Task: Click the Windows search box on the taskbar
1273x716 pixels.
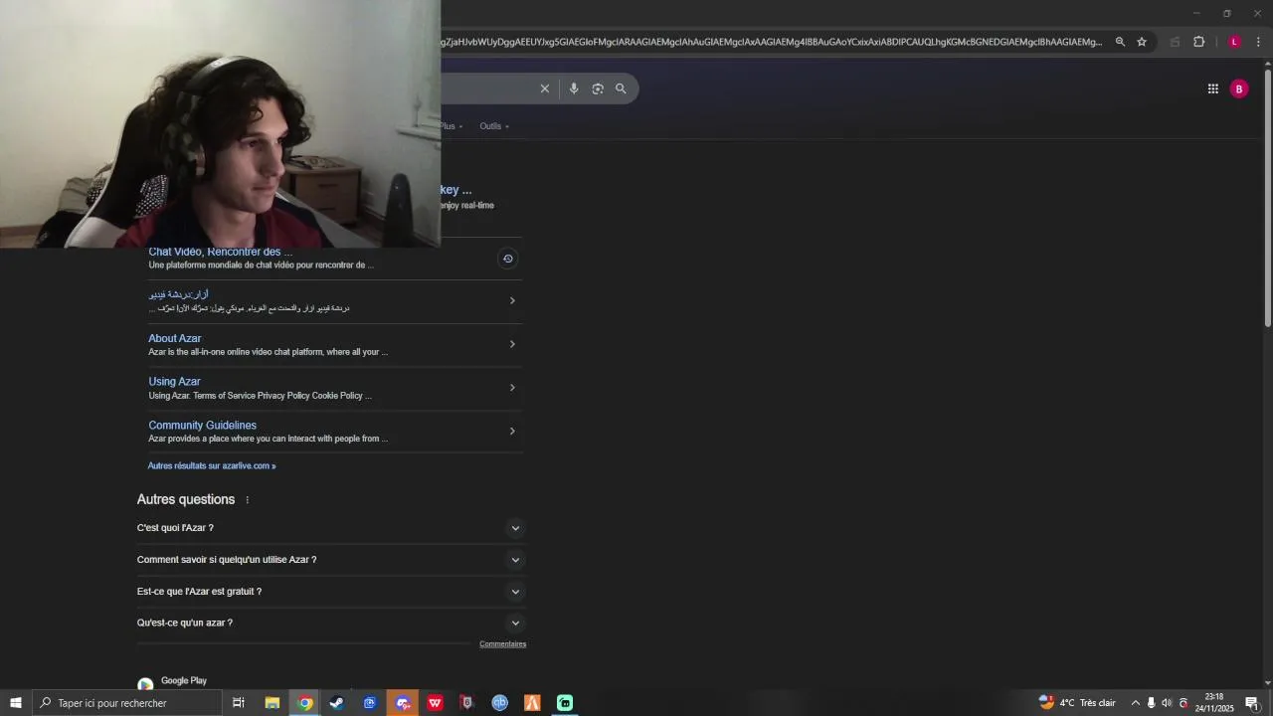Action: tap(127, 703)
